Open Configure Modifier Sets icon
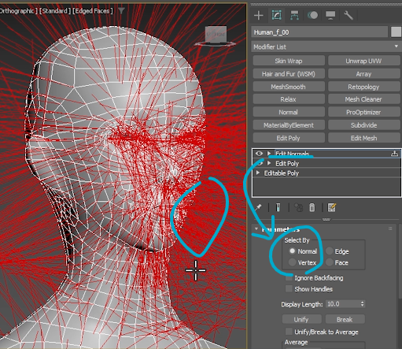 [x=332, y=208]
